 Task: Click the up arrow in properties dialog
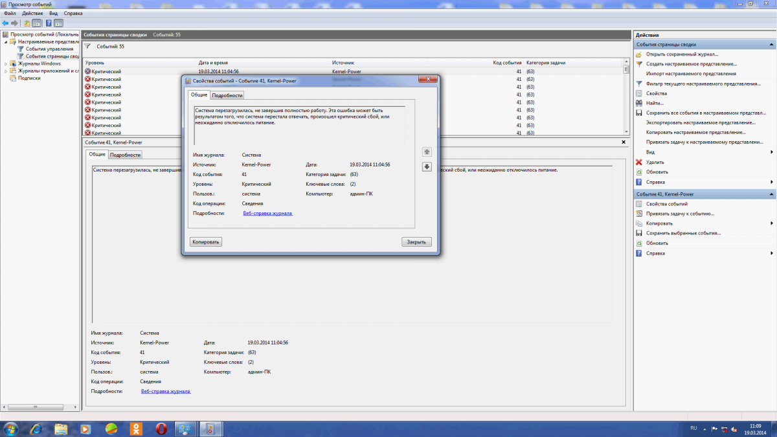[427, 152]
